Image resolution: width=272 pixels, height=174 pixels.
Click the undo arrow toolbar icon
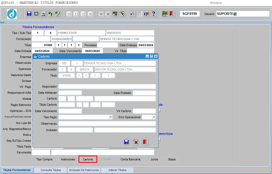pos(132,14)
